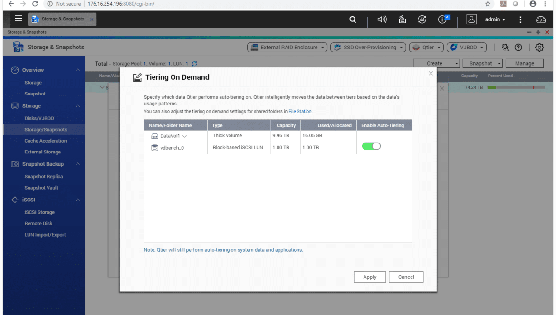Collapse the Overview sidebar section
Viewport: 556px width, 315px height.
tap(77, 70)
